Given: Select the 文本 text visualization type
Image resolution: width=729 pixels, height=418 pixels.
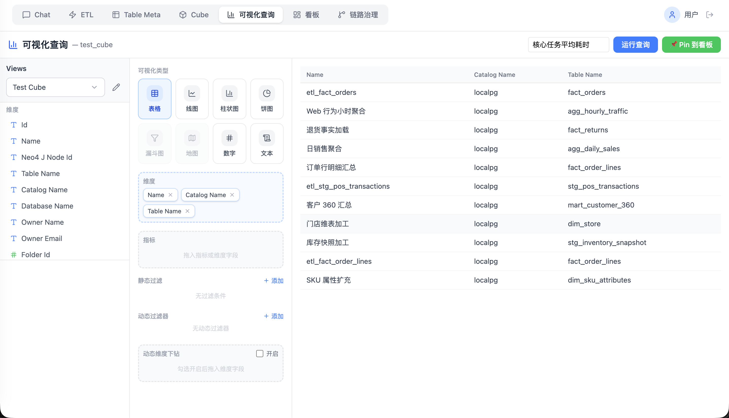Looking at the screenshot, I should [267, 144].
